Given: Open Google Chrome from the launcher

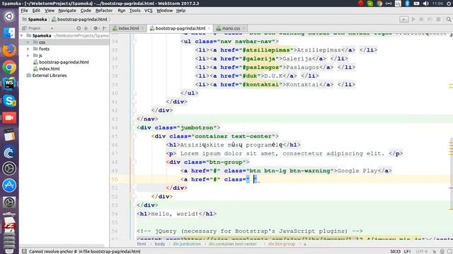Looking at the screenshot, I should click(x=9, y=68).
